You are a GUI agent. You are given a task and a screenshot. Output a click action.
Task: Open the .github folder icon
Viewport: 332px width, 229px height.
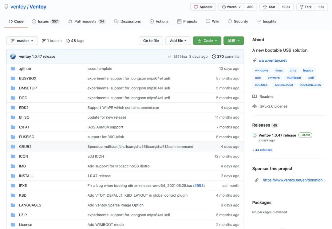[x=13, y=68]
